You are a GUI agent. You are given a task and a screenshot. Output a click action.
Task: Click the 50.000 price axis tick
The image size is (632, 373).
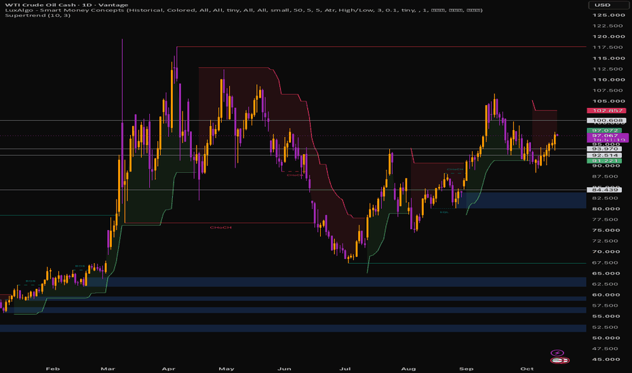point(606,338)
